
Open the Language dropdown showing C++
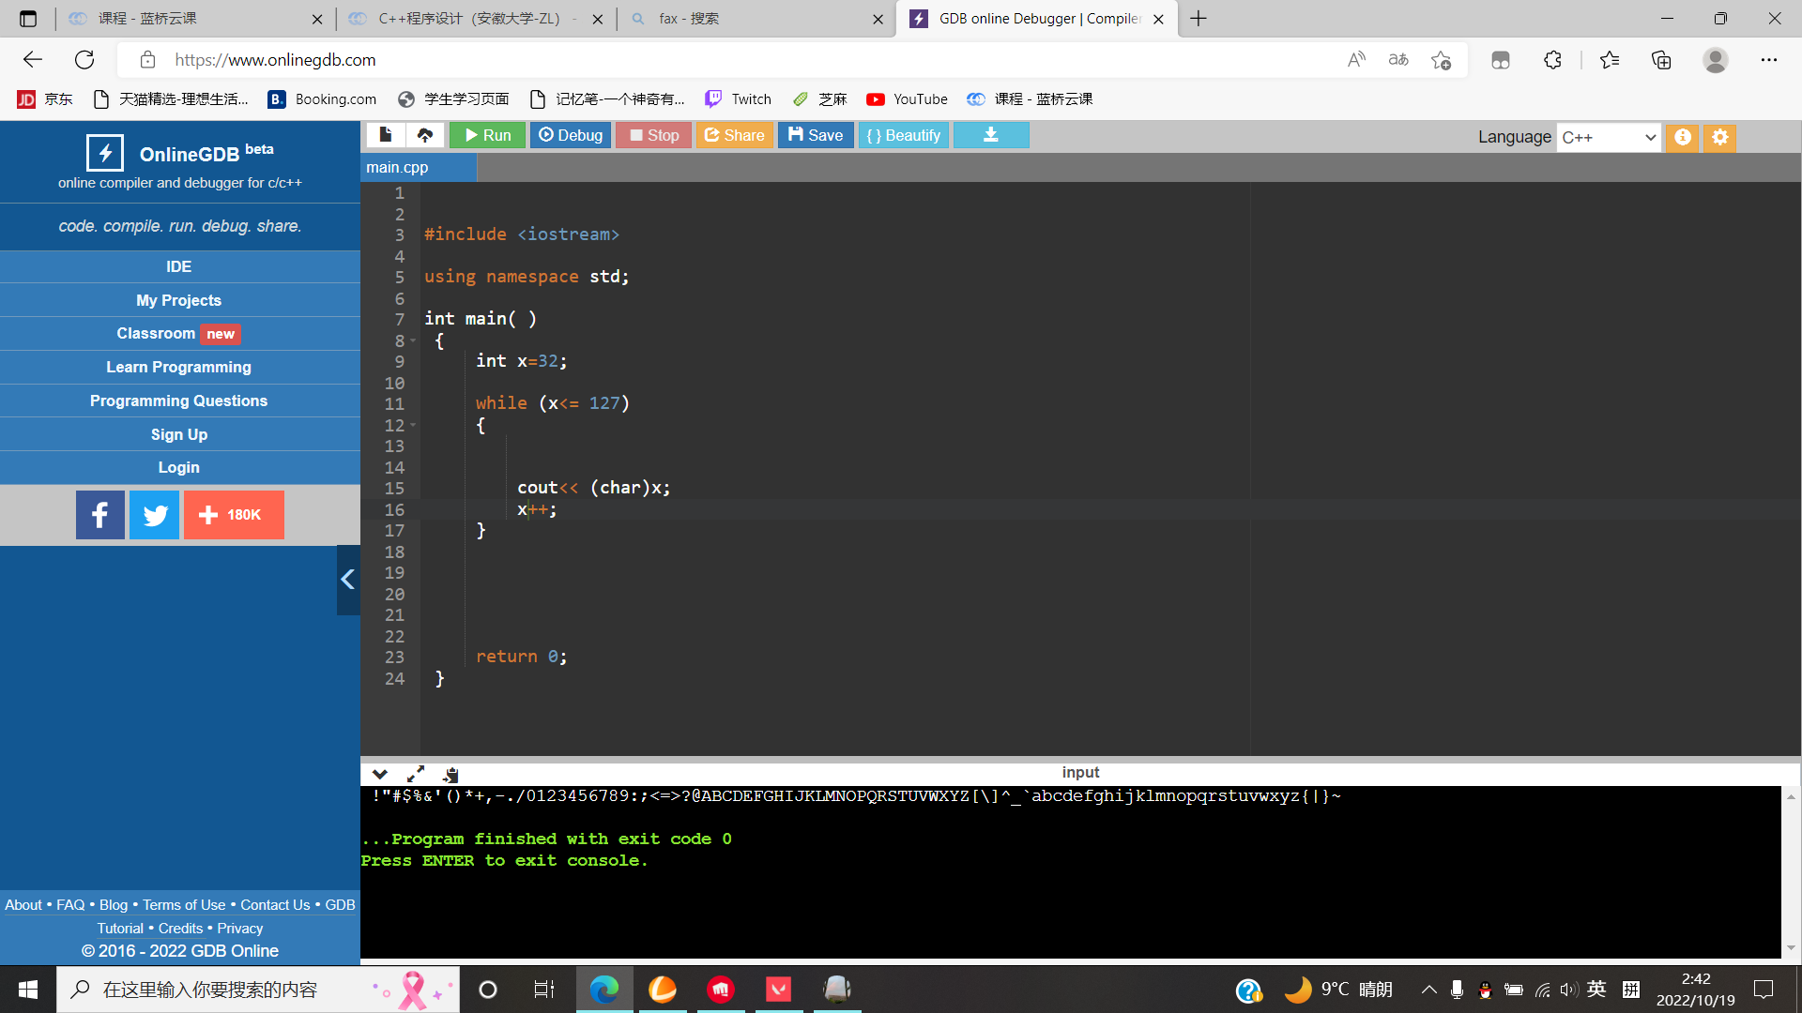[1609, 137]
